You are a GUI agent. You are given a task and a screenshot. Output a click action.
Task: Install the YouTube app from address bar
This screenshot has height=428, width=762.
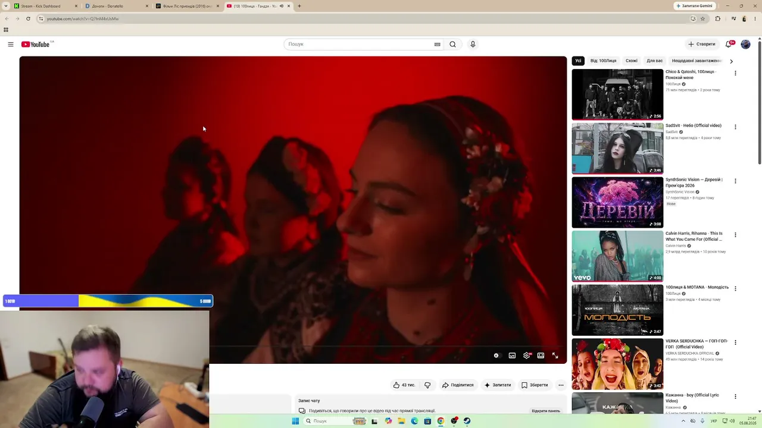[693, 18]
